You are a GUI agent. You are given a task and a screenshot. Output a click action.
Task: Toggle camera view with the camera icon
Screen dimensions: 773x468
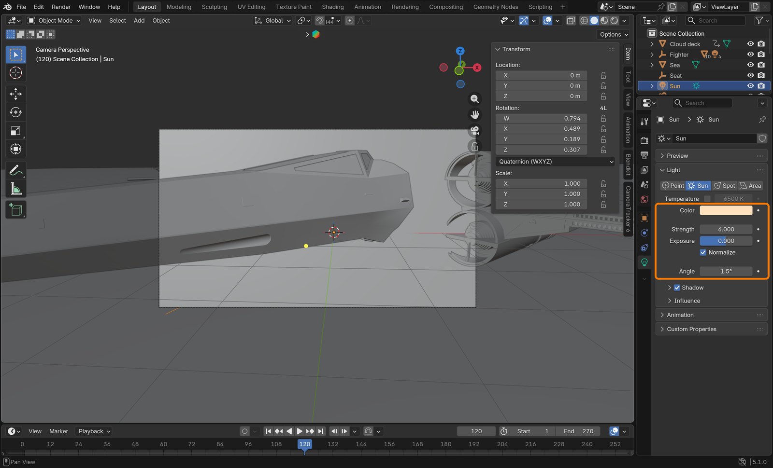pyautogui.click(x=475, y=131)
